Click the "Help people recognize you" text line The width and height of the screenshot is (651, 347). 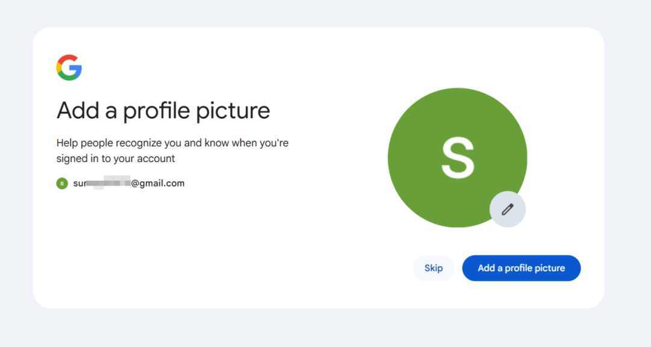click(172, 143)
